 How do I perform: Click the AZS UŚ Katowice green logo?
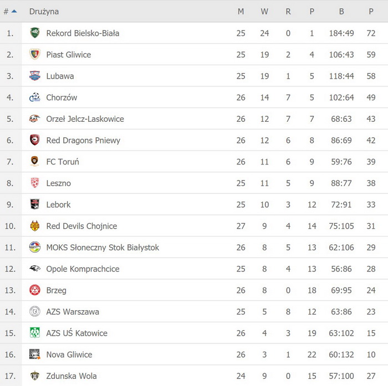point(35,333)
